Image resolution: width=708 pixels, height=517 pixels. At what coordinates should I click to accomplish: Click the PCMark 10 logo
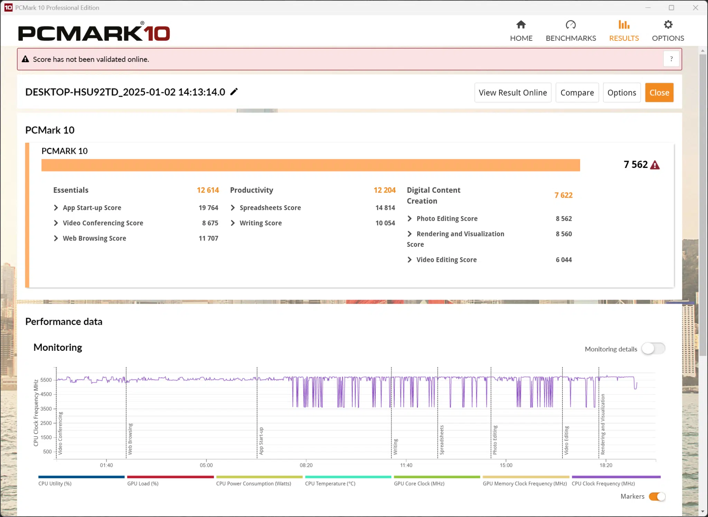pos(94,32)
